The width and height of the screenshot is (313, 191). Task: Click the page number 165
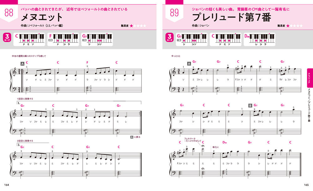(x=306, y=185)
